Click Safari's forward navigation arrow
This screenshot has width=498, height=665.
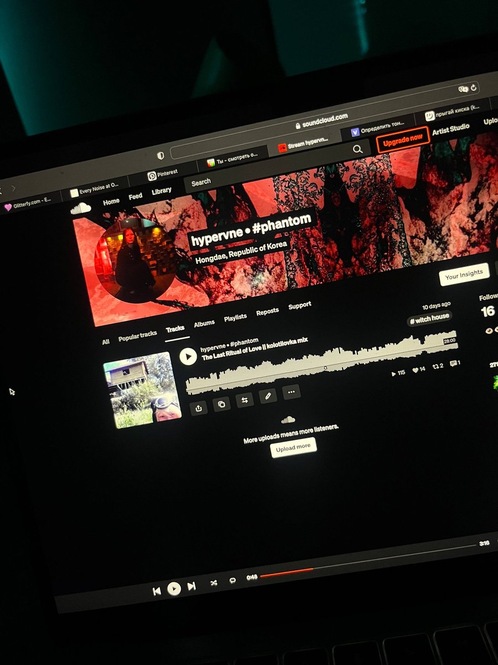[14, 188]
